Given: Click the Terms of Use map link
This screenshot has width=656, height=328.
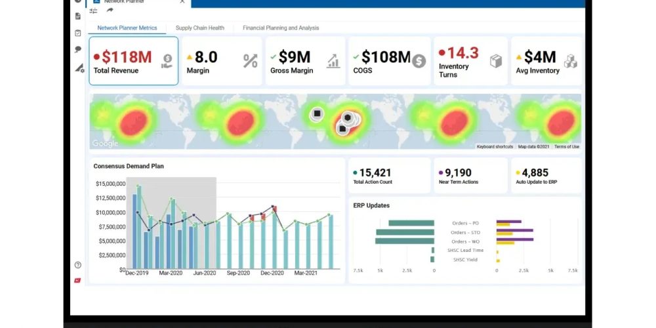Looking at the screenshot, I should [x=567, y=147].
